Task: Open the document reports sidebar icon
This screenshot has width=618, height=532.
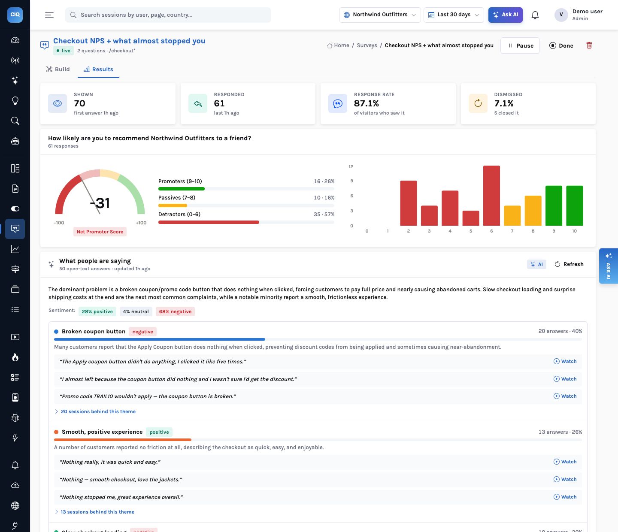Action: [15, 188]
